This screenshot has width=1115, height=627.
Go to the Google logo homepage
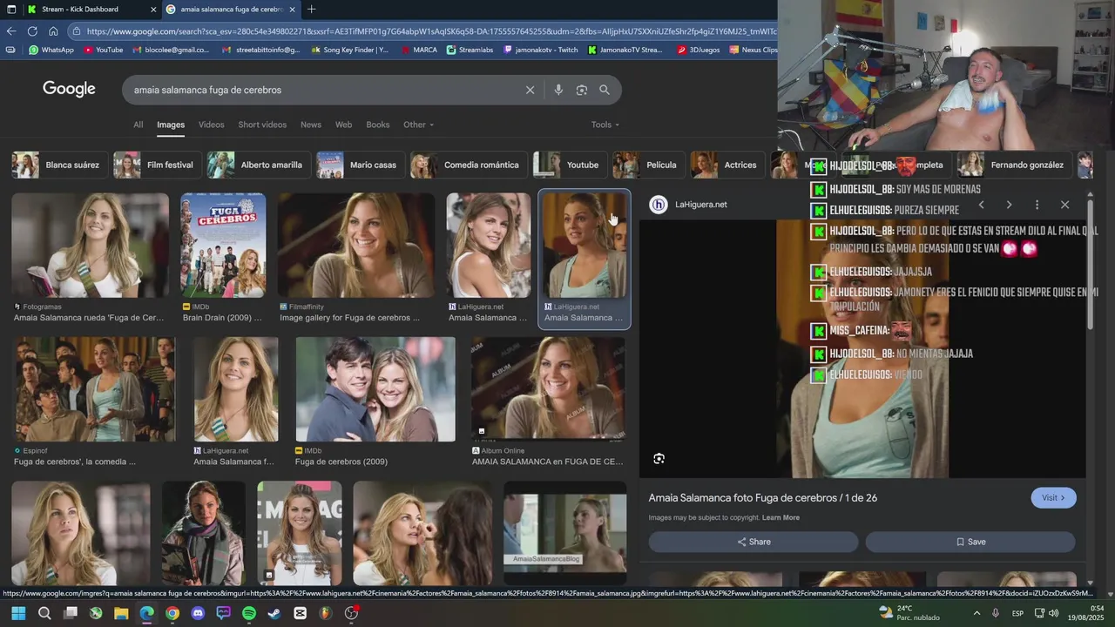coord(69,90)
